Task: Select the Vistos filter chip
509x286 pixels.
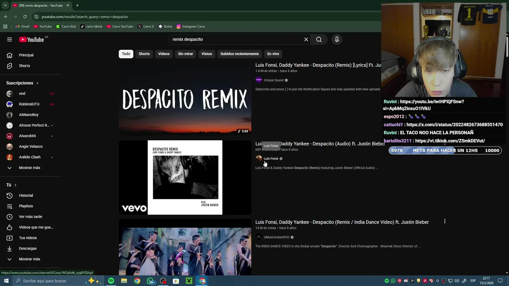Action: pyautogui.click(x=207, y=54)
